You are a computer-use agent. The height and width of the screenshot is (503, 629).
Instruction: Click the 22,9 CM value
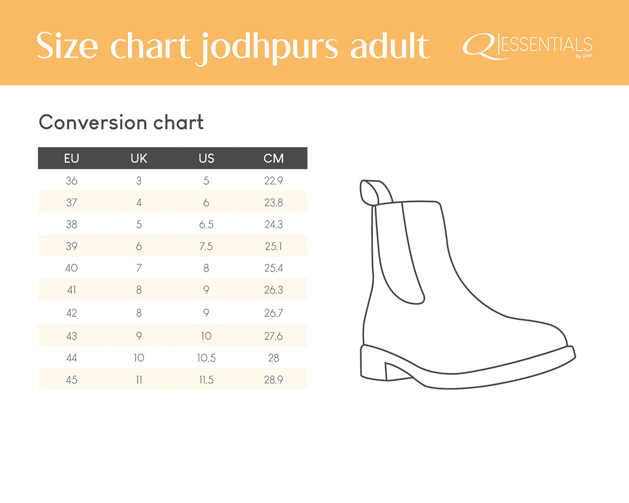coord(274,181)
